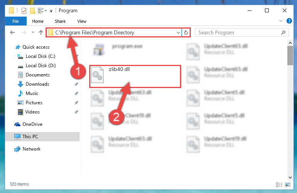Open recent locations dropdown arrow
This screenshot has width=297, height=193.
point(33,32)
